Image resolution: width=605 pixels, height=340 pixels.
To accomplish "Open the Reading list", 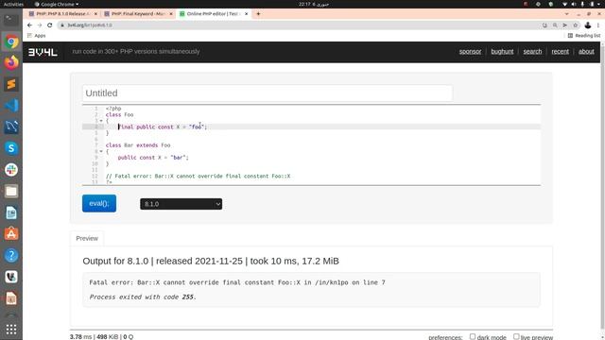I will click(x=584, y=36).
